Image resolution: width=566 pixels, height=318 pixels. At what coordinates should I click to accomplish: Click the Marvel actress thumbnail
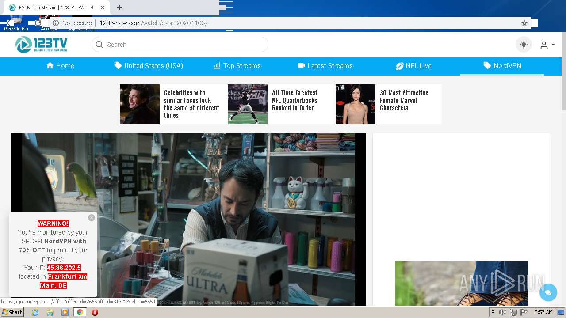tap(356, 104)
